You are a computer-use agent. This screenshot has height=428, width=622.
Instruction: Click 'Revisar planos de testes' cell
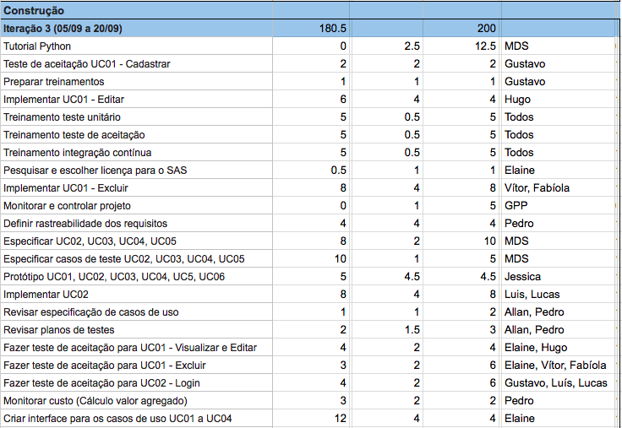coord(136,330)
